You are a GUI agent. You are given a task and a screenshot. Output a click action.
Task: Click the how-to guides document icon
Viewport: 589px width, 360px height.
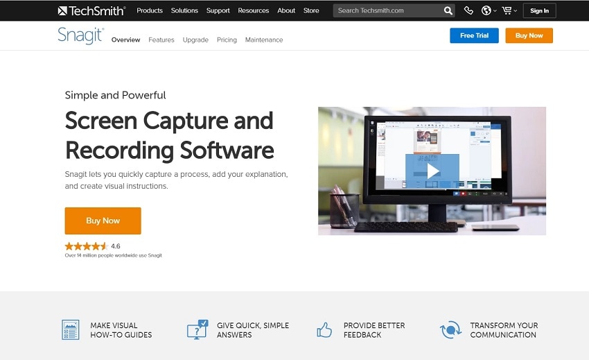71,329
